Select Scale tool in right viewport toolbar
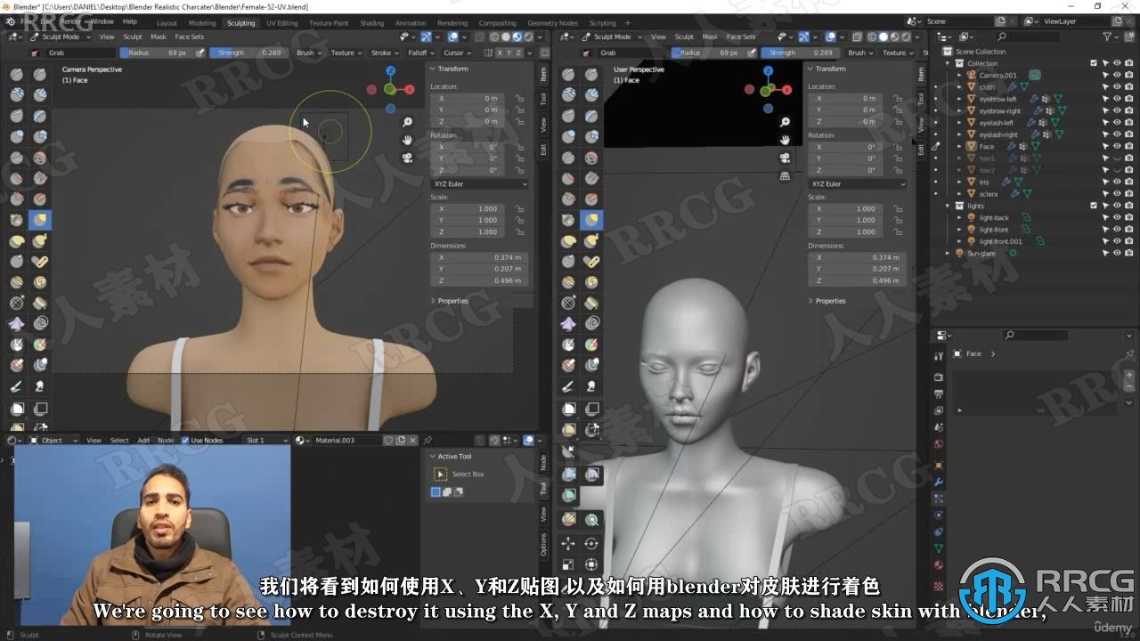Image resolution: width=1140 pixels, height=641 pixels. pos(568,564)
